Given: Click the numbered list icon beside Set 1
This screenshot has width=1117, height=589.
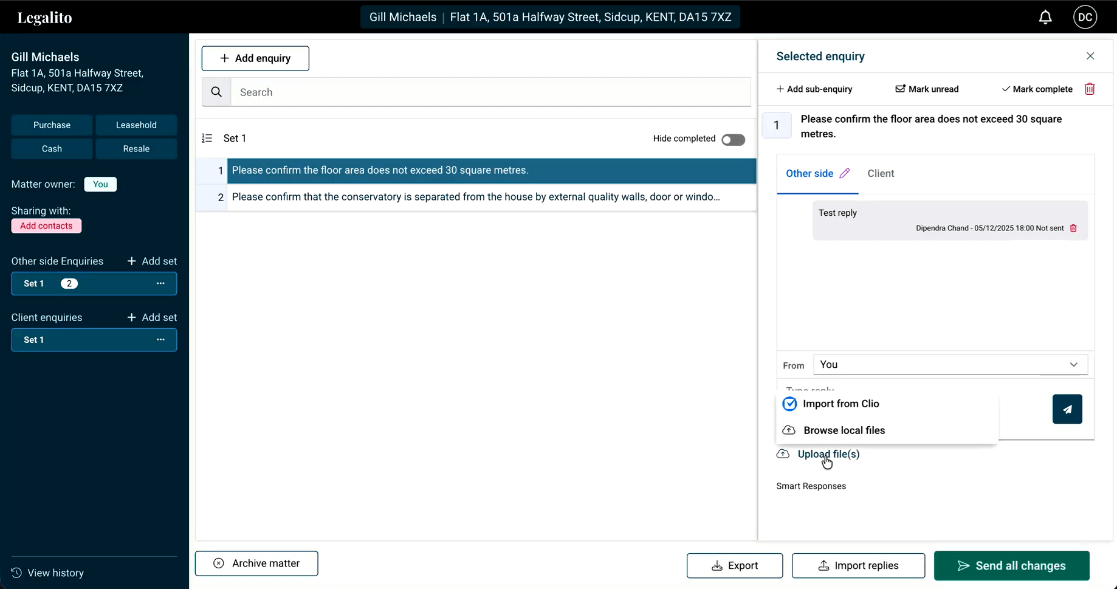Looking at the screenshot, I should coord(207,139).
